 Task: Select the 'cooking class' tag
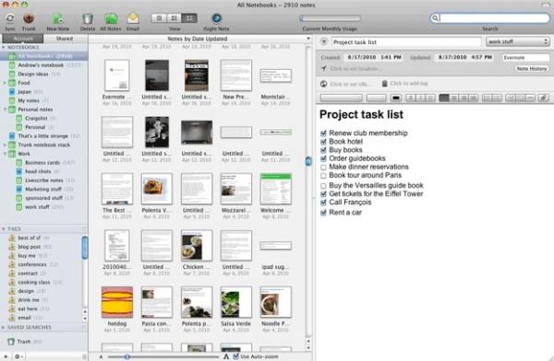(x=34, y=282)
